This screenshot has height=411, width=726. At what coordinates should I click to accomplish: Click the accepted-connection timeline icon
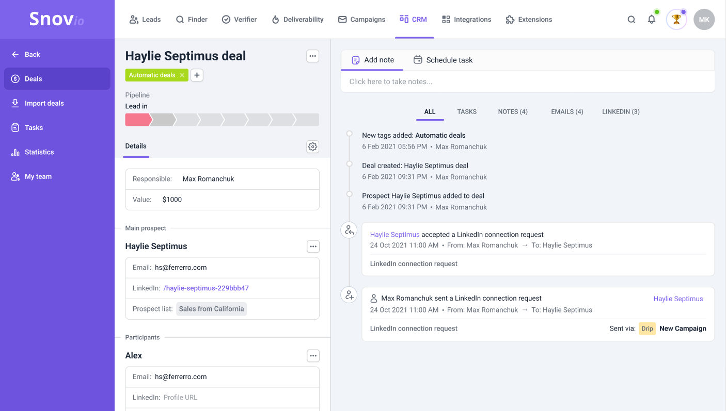pos(349,230)
